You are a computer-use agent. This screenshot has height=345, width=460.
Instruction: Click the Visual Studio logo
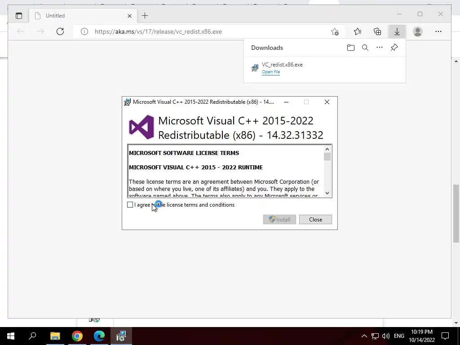[x=142, y=127]
